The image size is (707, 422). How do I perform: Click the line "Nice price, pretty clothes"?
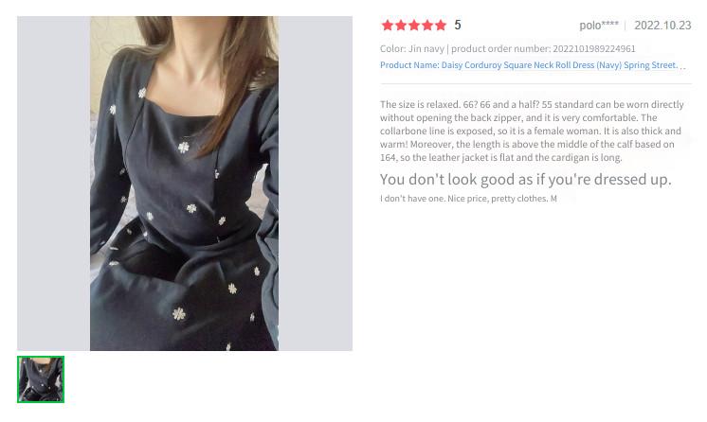point(497,199)
